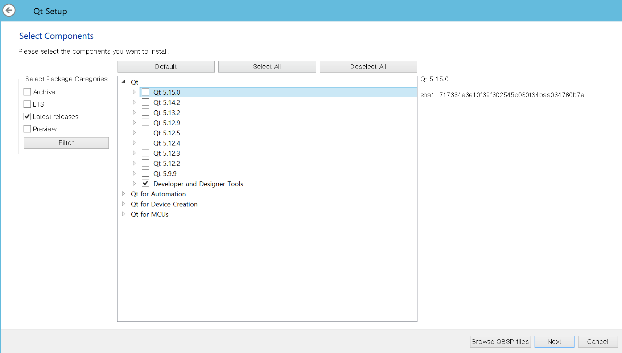Expand the Qt 5.12.3 tree node
622x353 pixels.
pyautogui.click(x=134, y=153)
